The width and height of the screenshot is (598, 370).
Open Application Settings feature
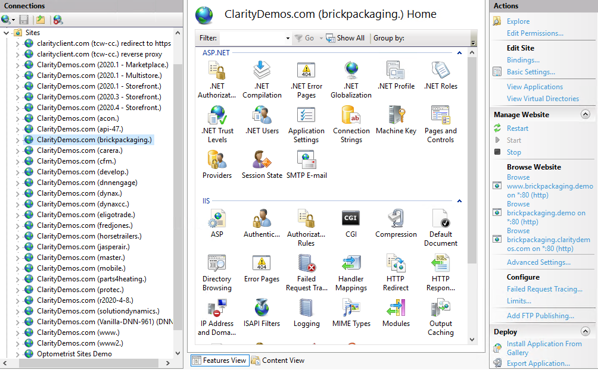306,124
